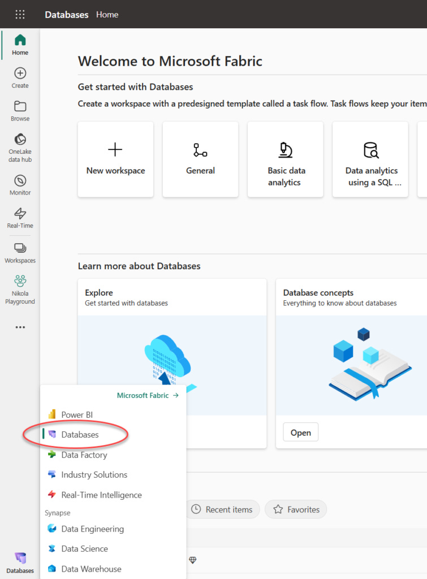Choose Data analytics using a SQL card

pos(370,159)
